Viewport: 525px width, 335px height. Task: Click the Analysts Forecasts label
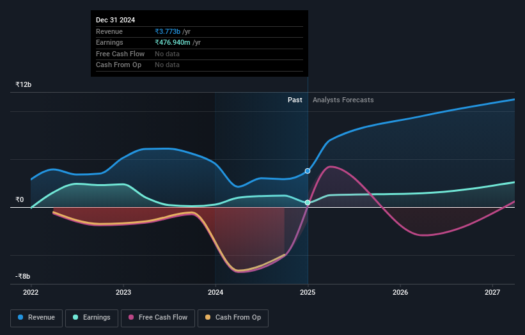point(343,100)
